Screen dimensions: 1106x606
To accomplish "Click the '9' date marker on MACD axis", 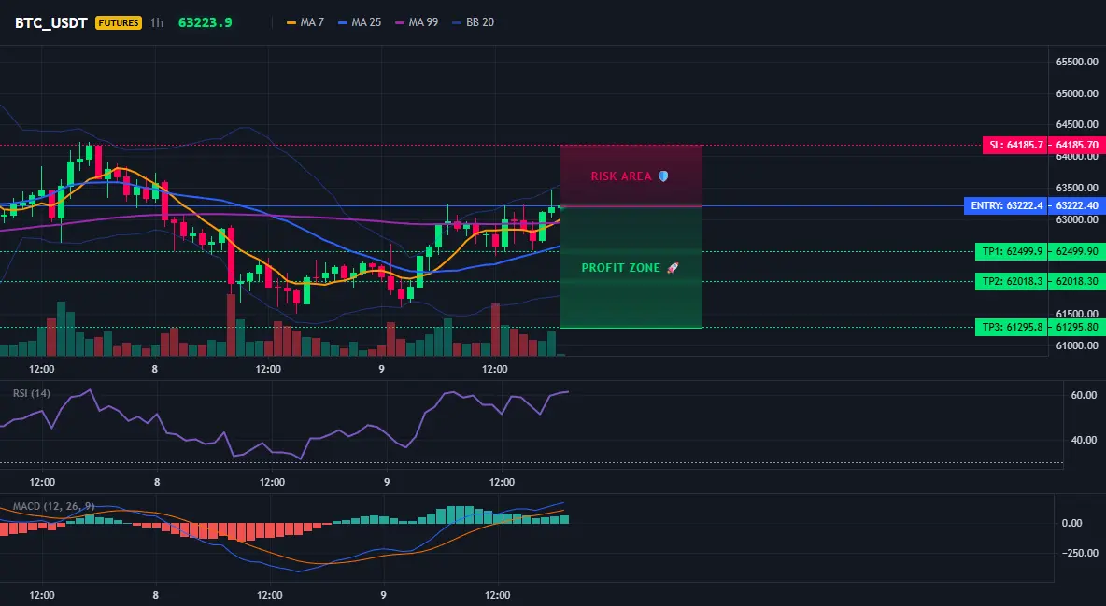I will [384, 595].
